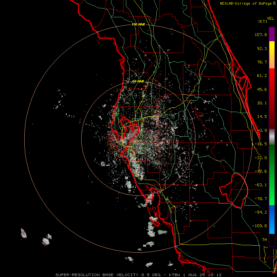277x277 pixels.
Task: Click the 100 NMI range ring label
Action: pos(138,24)
